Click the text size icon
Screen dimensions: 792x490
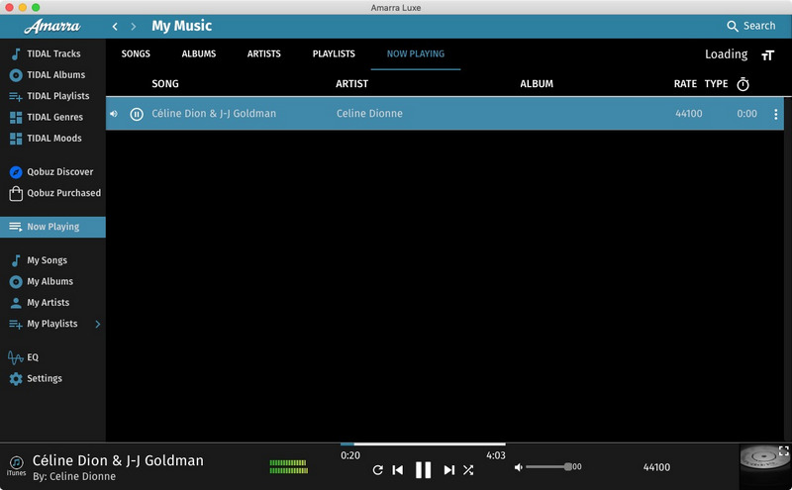point(768,55)
